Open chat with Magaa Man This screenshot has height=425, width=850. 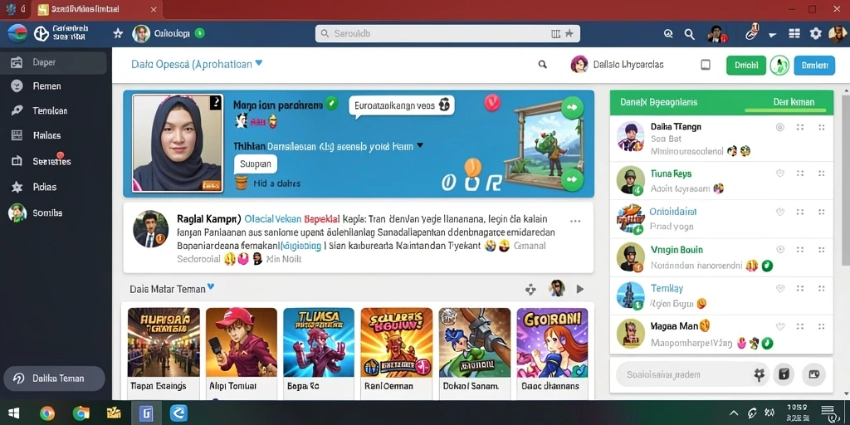(x=721, y=334)
